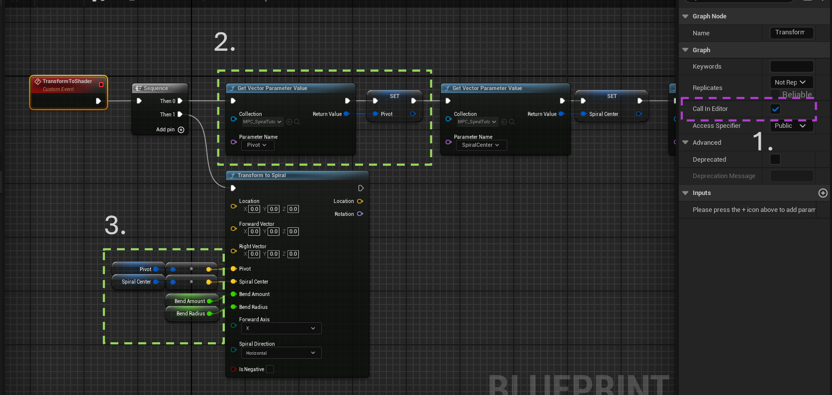The width and height of the screenshot is (832, 395).
Task: Toggle the Call In Editor checkbox
Action: click(775, 109)
